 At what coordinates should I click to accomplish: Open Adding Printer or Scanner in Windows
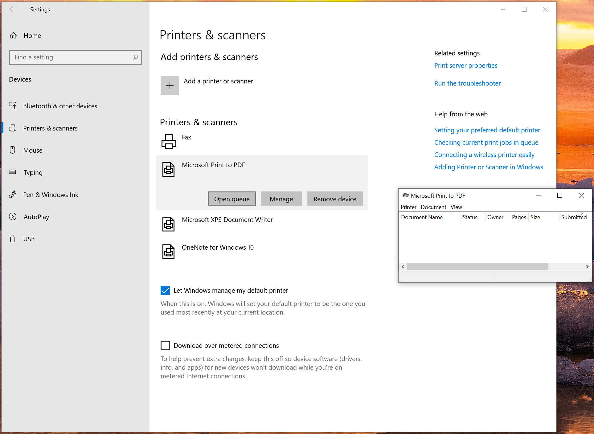pos(489,167)
